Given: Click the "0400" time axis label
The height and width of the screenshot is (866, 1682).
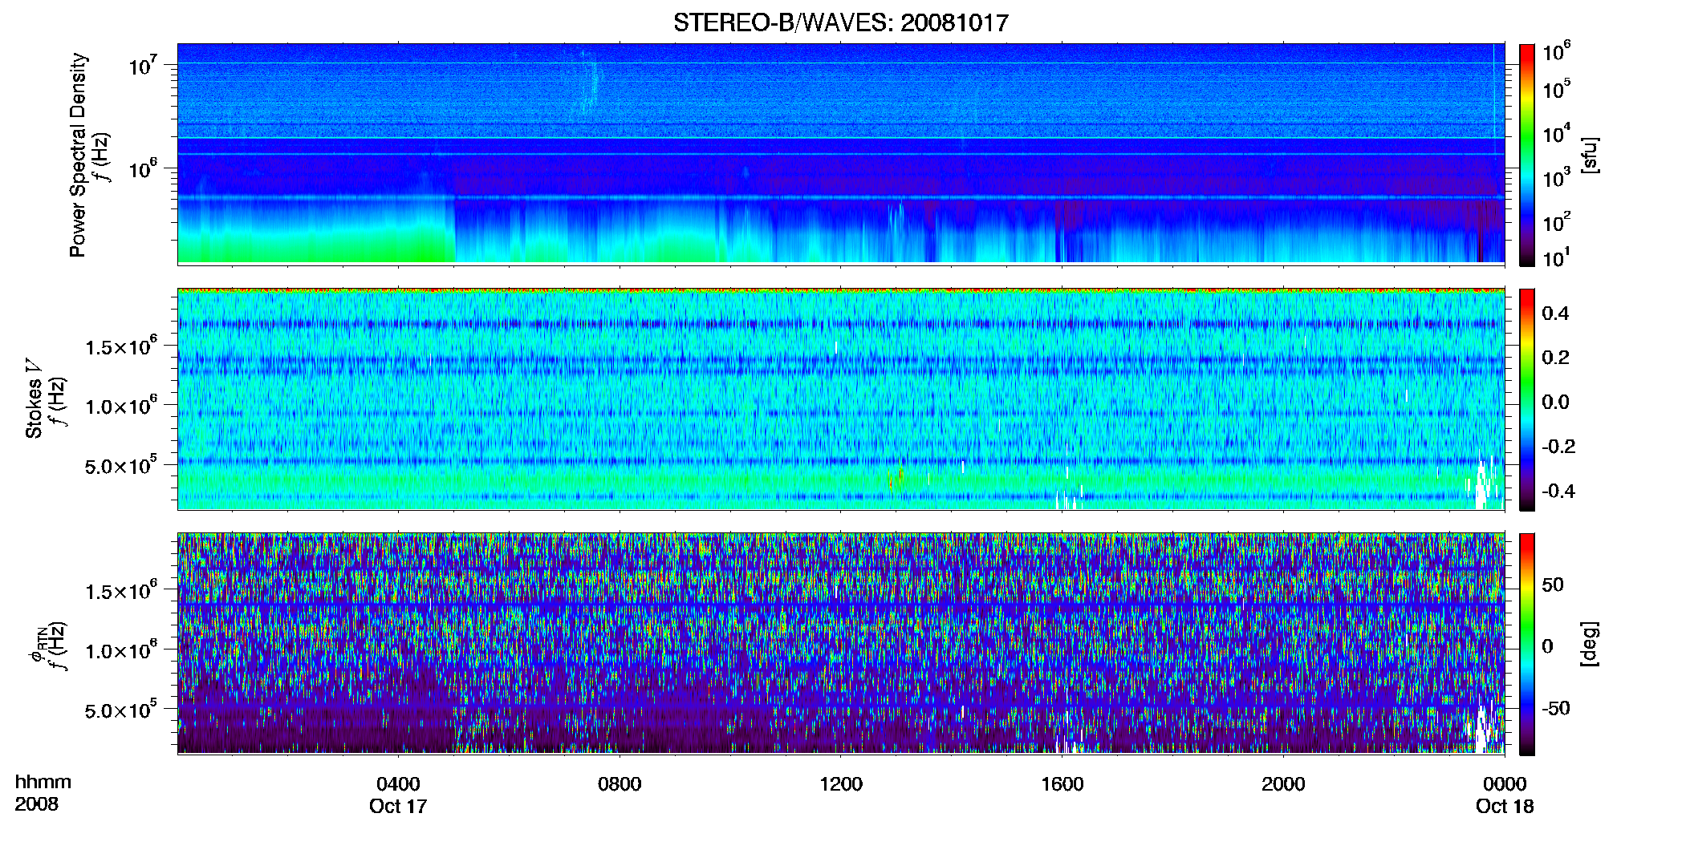Looking at the screenshot, I should (398, 784).
